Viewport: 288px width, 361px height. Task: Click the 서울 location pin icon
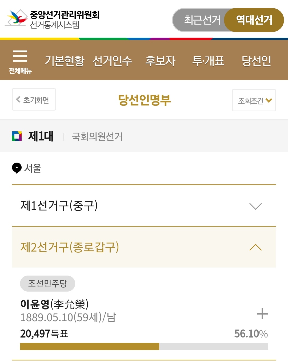click(17, 168)
